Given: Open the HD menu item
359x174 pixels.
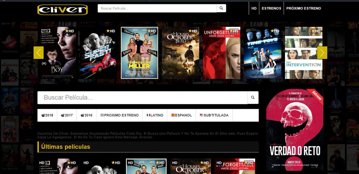Looking at the screenshot, I should click(254, 8).
